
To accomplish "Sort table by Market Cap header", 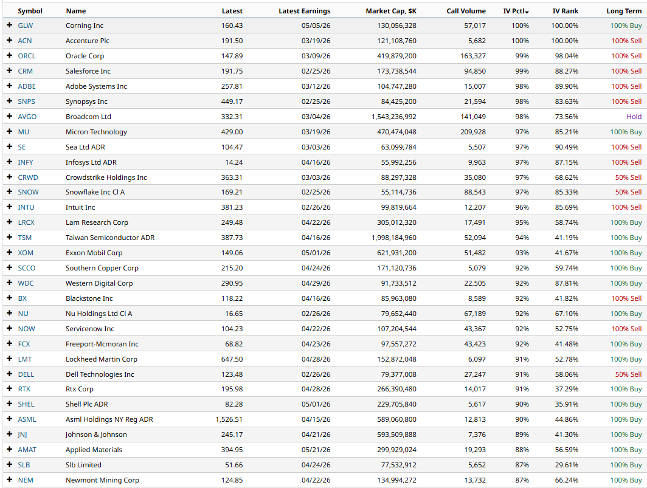I will 391,11.
